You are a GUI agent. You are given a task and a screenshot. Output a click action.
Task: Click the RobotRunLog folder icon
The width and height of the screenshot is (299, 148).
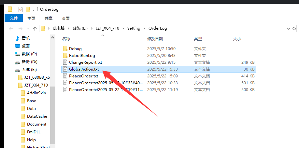pos(65,55)
